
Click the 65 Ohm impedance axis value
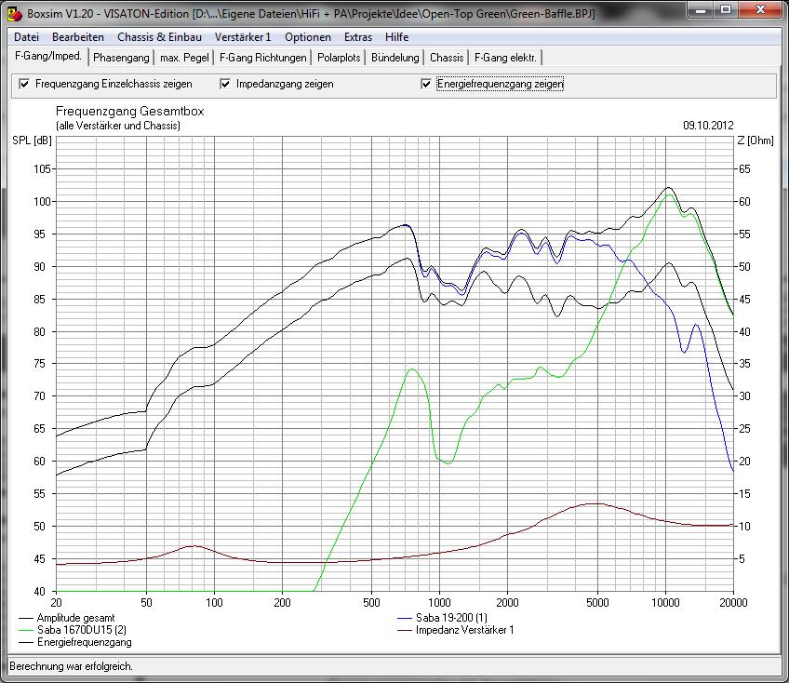coord(744,169)
